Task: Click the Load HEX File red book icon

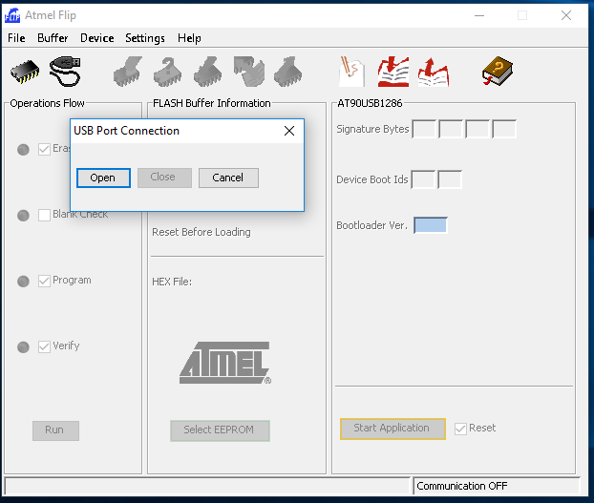Action: point(393,72)
